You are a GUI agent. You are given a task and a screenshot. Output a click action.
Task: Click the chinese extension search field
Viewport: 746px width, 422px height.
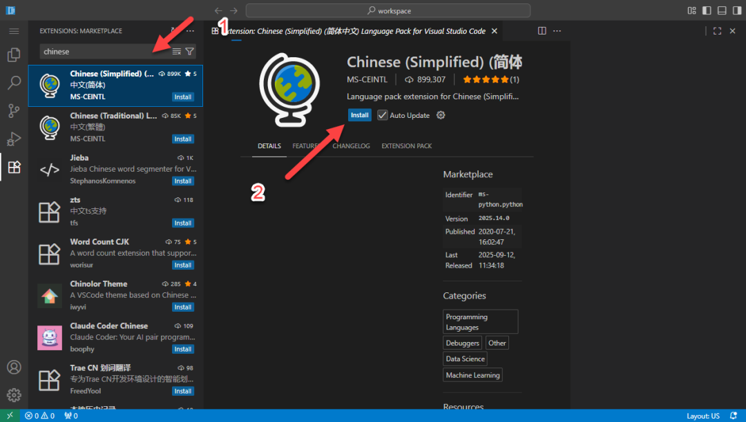click(105, 51)
